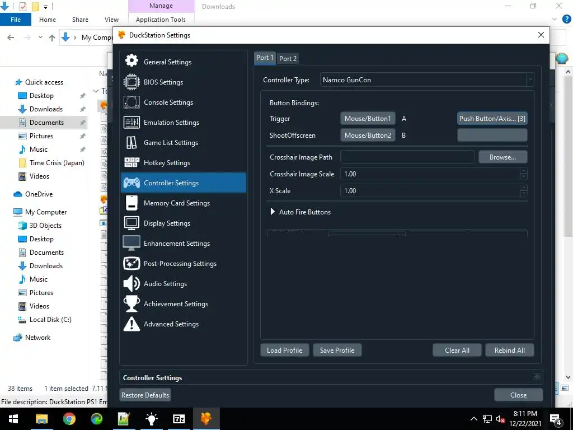The height and width of the screenshot is (430, 573).
Task: Open Advanced Settings warning icon
Action: (x=131, y=324)
